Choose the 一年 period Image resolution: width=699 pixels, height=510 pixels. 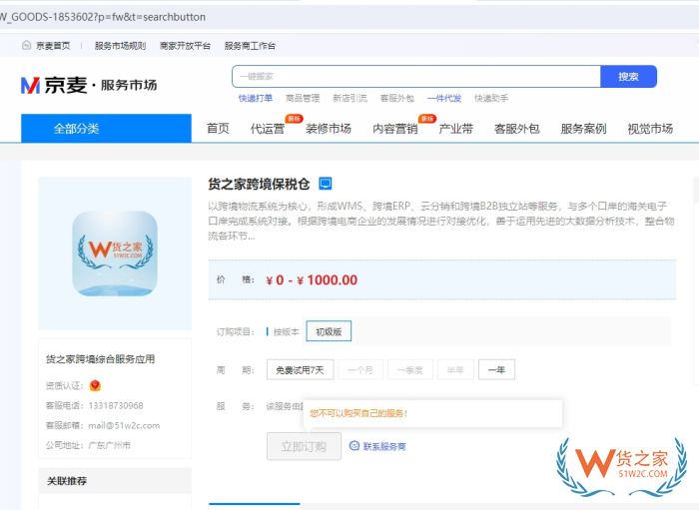pyautogui.click(x=496, y=370)
